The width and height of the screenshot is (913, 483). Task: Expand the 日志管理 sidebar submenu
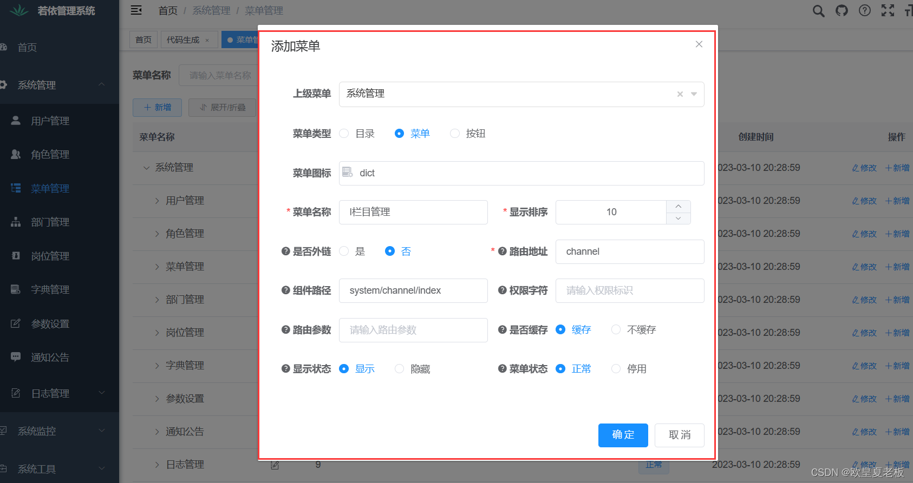click(102, 393)
